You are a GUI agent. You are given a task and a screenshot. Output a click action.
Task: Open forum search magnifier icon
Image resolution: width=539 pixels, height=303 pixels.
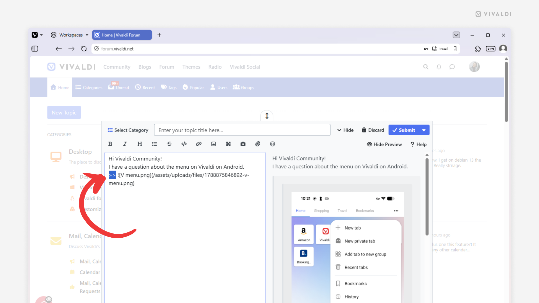426,67
